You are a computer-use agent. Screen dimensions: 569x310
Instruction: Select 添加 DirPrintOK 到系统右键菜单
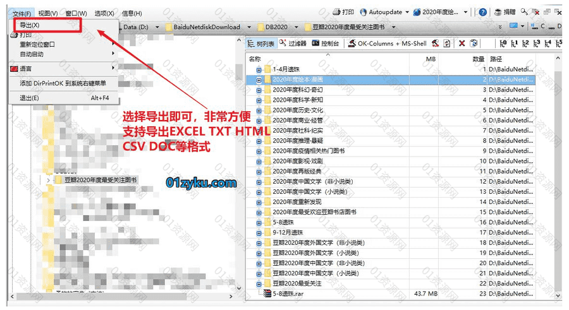click(x=63, y=83)
